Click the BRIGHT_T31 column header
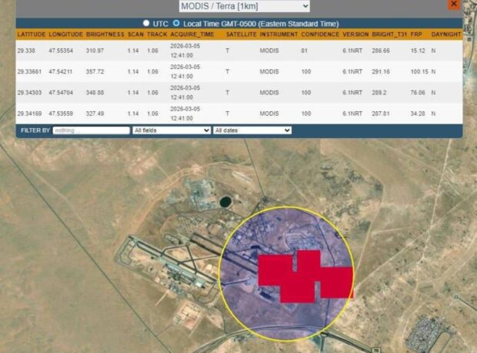The image size is (477, 353). (389, 35)
